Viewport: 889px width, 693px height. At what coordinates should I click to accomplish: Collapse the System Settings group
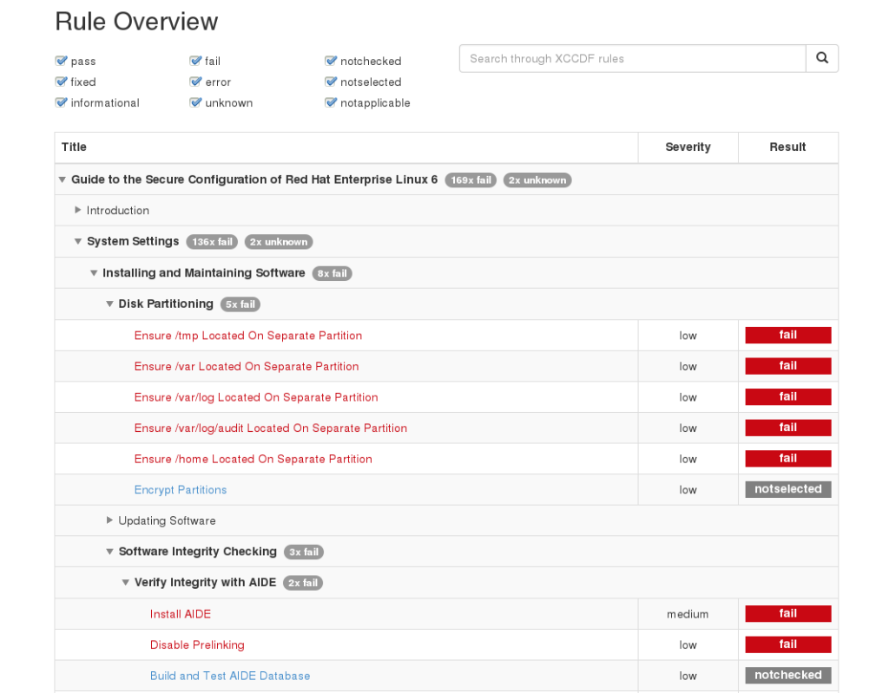point(78,241)
